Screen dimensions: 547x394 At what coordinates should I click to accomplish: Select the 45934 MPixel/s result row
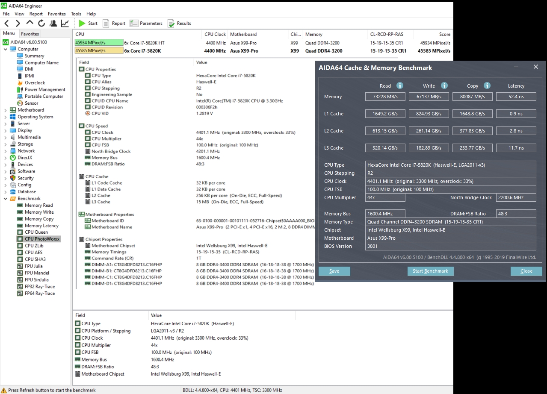(x=263, y=43)
